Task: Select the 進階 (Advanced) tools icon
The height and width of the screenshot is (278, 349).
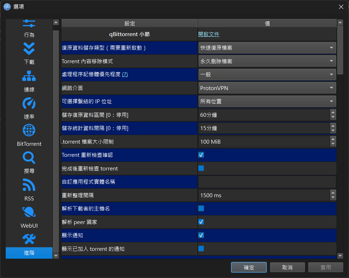Action: [x=29, y=239]
